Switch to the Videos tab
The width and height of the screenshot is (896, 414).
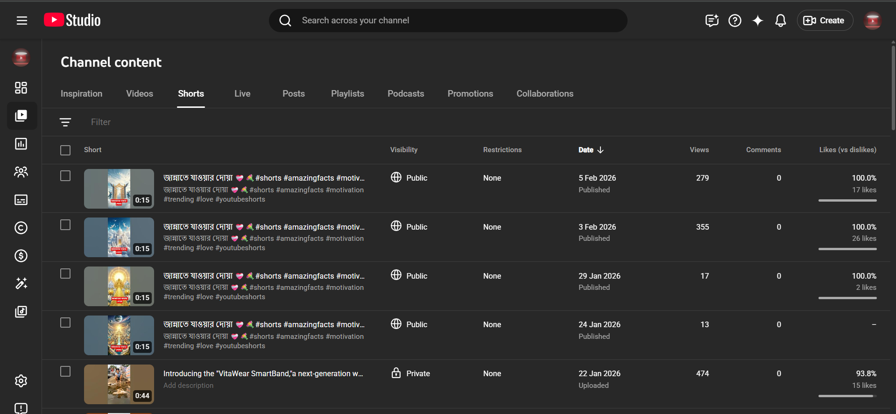[139, 94]
